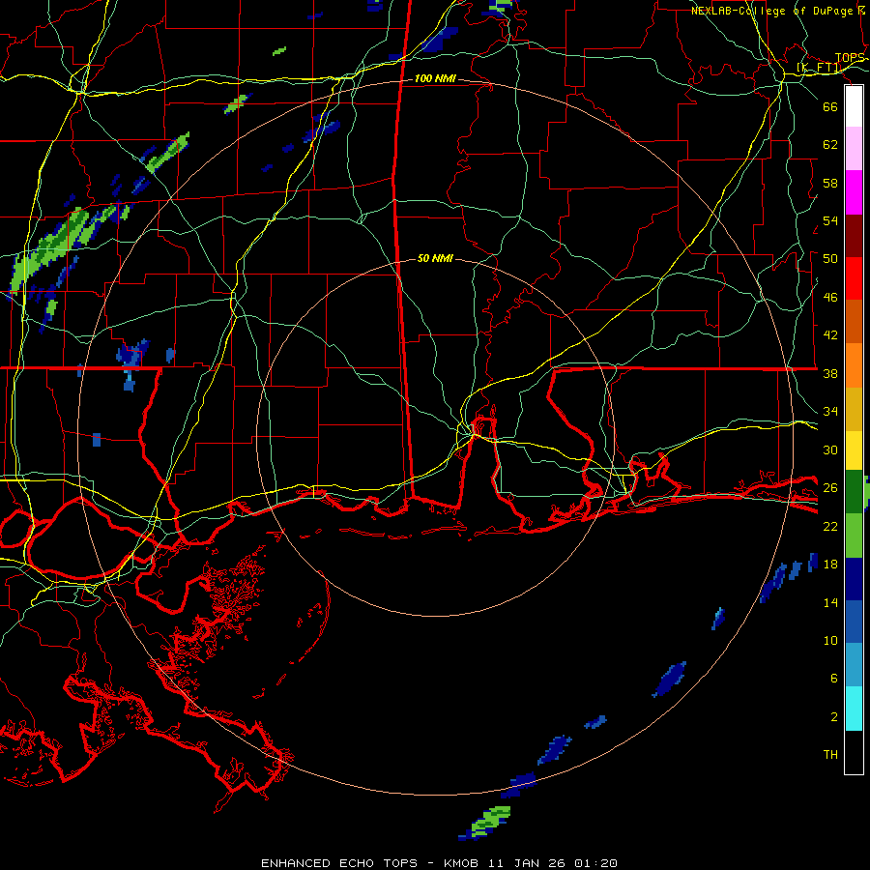Pick the gold legend swatch
Screen dimensions: 870x870
tap(854, 409)
